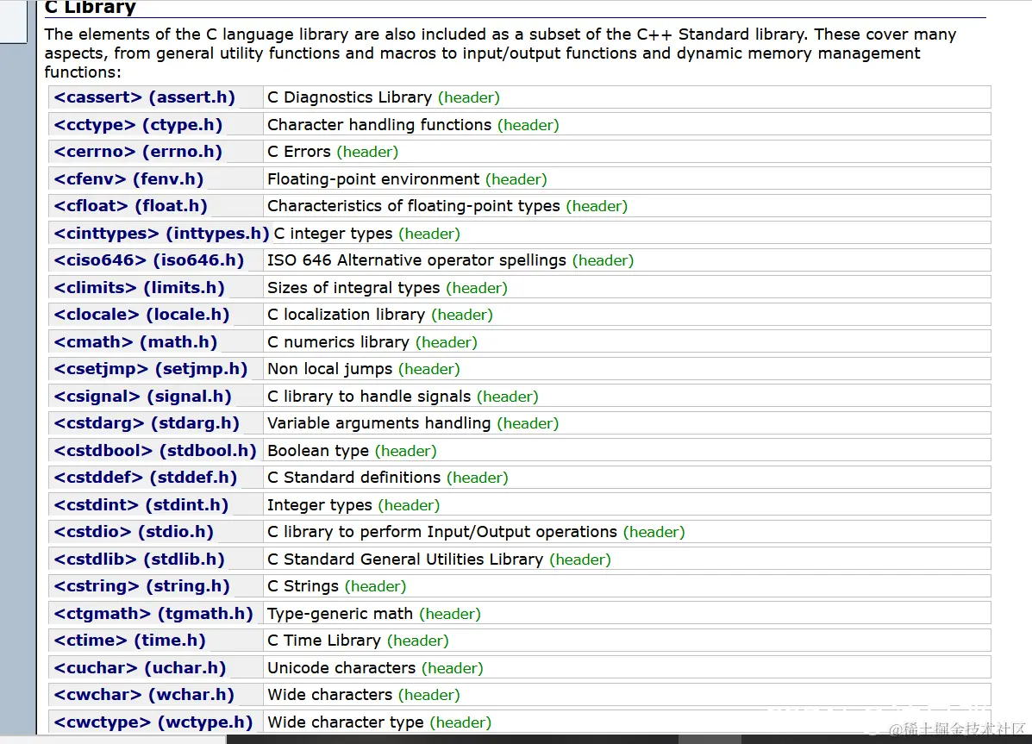Click the 'C numerics library' description
This screenshot has width=1032, height=744.
point(338,341)
